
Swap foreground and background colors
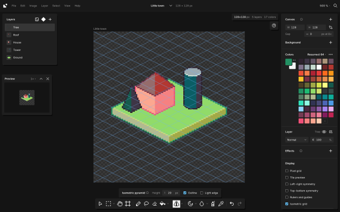[x=294, y=60]
